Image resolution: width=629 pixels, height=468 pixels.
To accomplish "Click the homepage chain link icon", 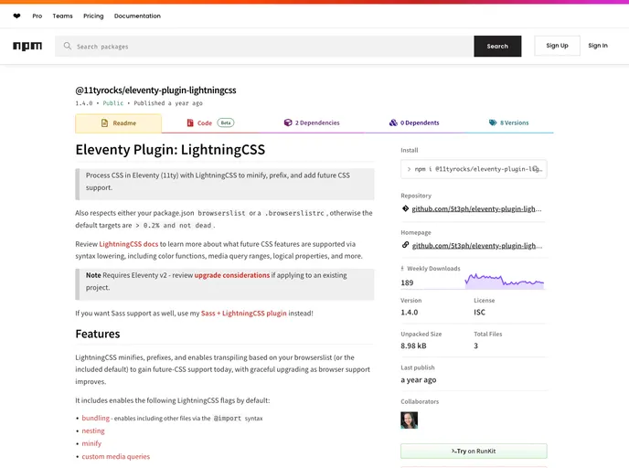I will [405, 245].
